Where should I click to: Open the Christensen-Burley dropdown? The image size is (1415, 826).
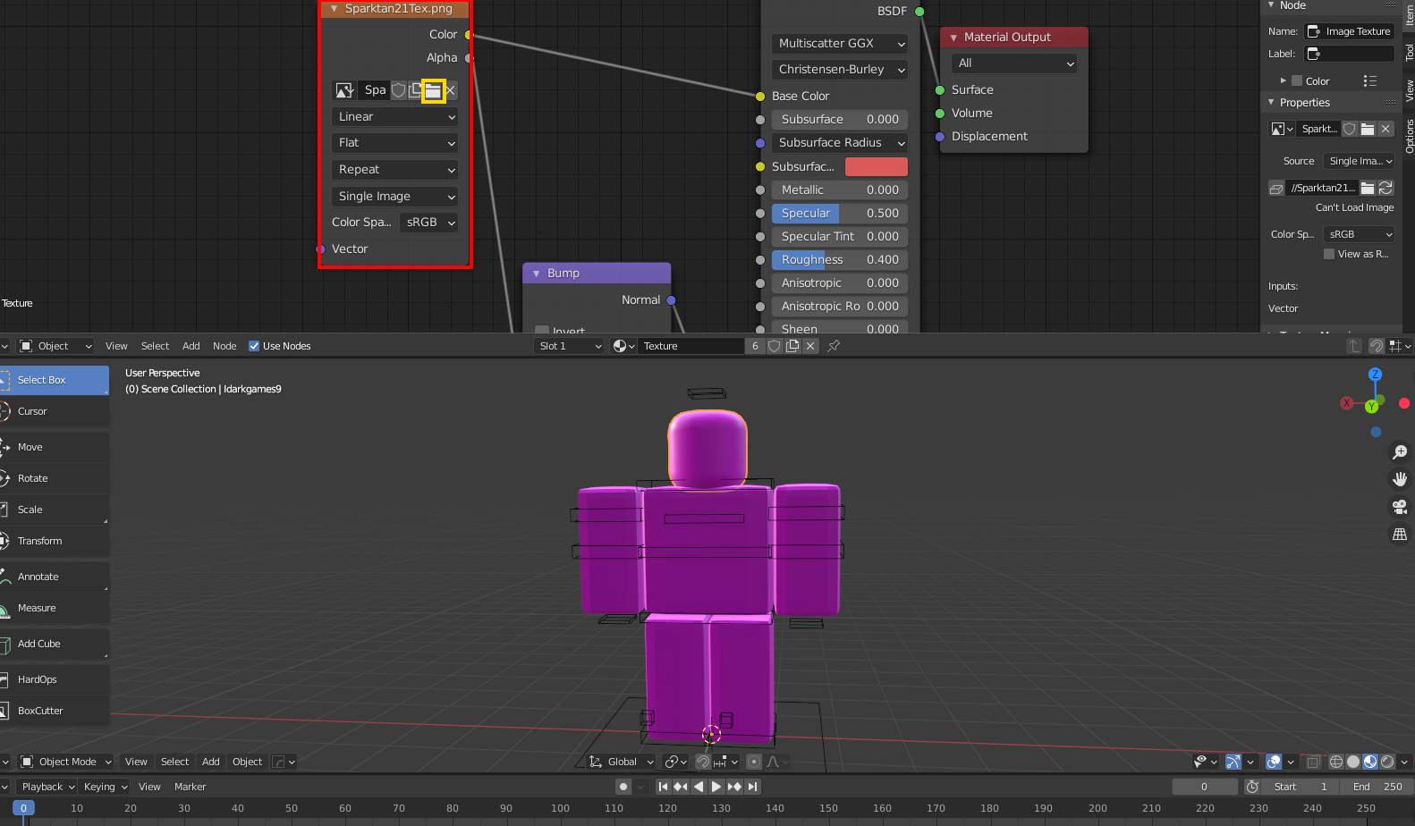pyautogui.click(x=840, y=70)
